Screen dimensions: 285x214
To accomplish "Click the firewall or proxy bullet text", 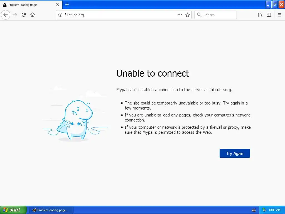I will [188, 130].
